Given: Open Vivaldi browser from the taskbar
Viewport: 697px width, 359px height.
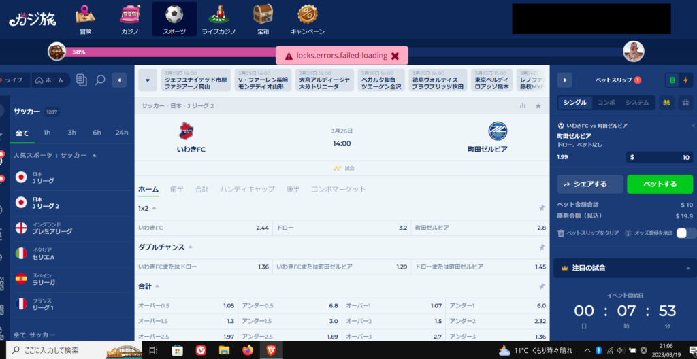Looking at the screenshot, I should click(x=201, y=350).
